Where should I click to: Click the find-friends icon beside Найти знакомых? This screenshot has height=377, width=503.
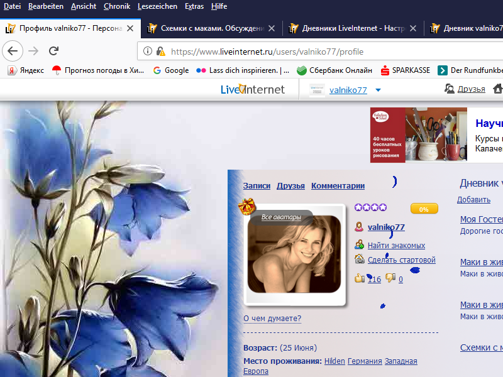coord(359,245)
